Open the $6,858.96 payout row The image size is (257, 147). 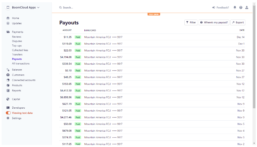click(x=152, y=97)
